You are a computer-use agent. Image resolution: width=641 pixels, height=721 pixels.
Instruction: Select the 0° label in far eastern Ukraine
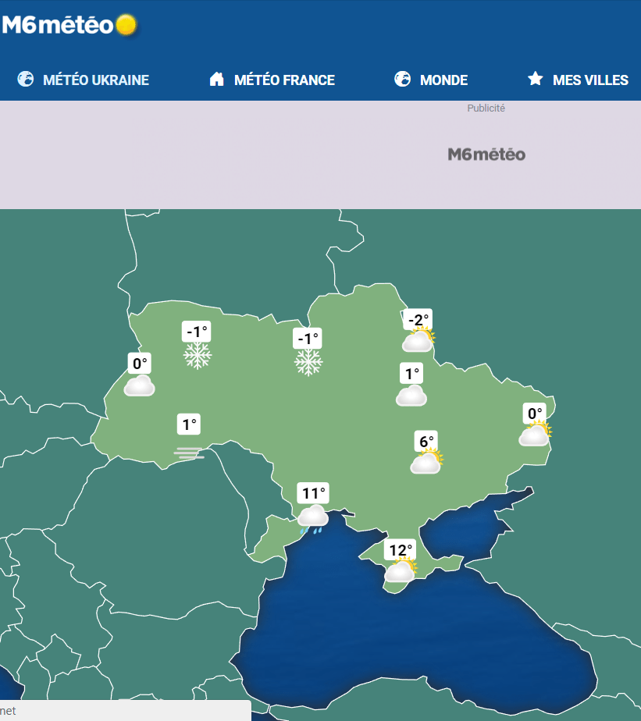pos(534,414)
